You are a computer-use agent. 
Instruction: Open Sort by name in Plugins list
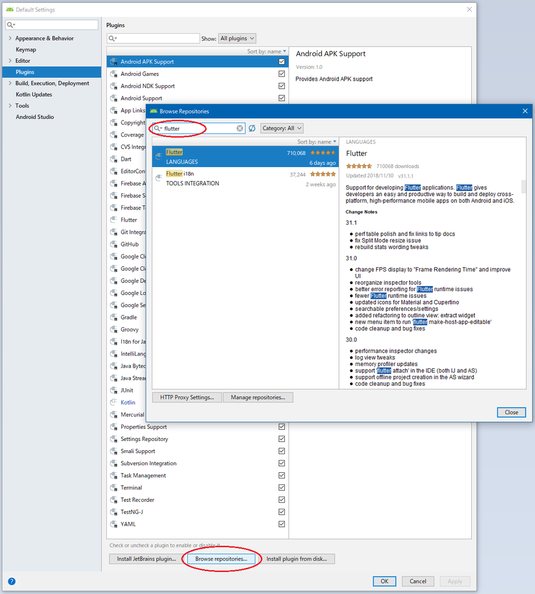coord(267,52)
